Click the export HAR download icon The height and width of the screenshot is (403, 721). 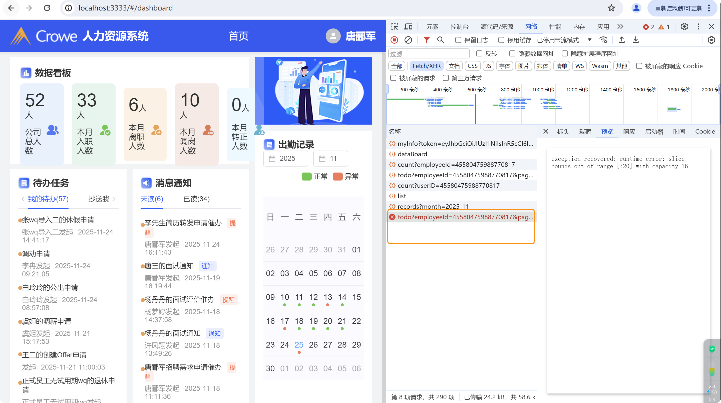click(636, 40)
